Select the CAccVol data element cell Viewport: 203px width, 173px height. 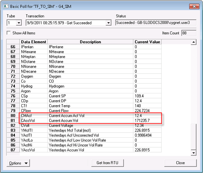33,120
